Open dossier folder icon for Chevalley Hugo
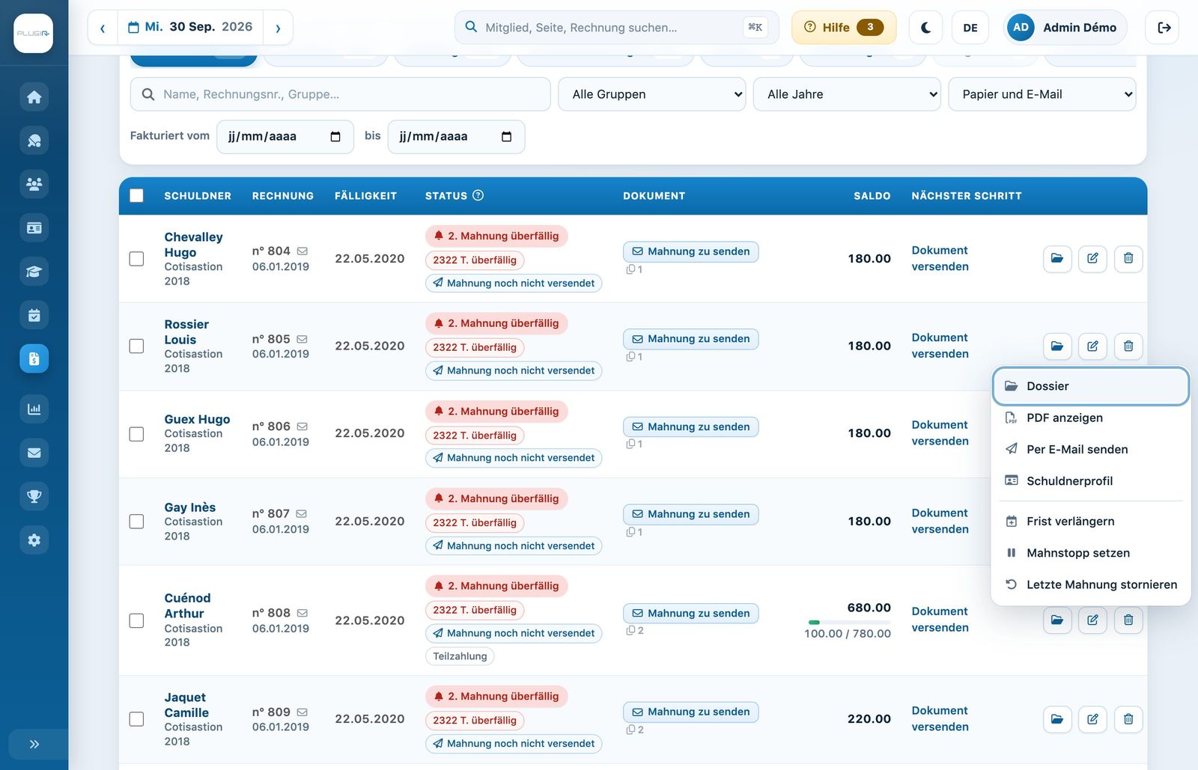 click(1057, 258)
